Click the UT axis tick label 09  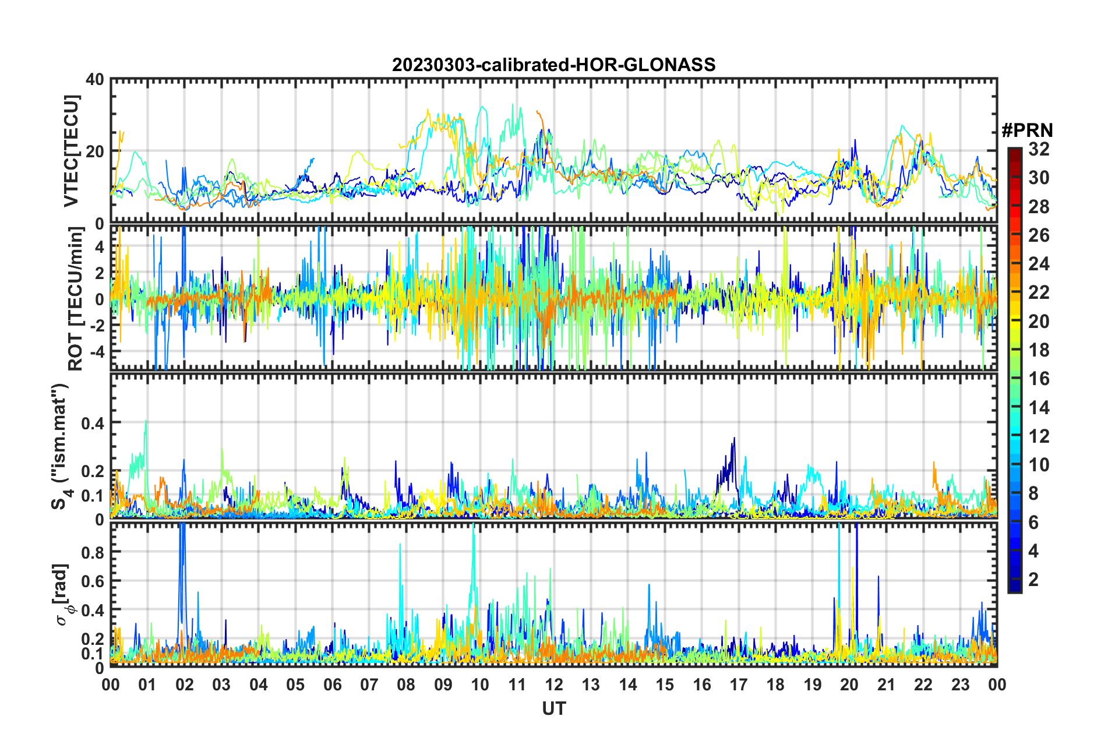443,684
